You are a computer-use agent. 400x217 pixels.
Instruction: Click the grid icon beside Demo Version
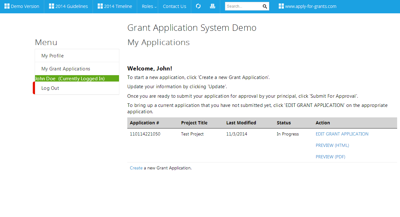tap(7, 6)
